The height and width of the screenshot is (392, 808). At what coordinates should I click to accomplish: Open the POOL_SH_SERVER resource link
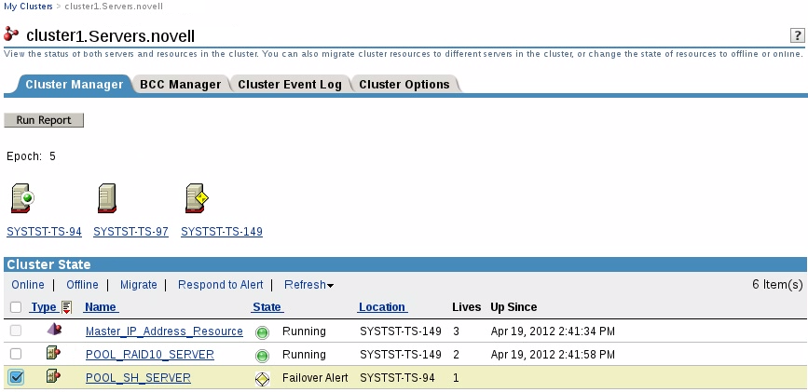(138, 378)
